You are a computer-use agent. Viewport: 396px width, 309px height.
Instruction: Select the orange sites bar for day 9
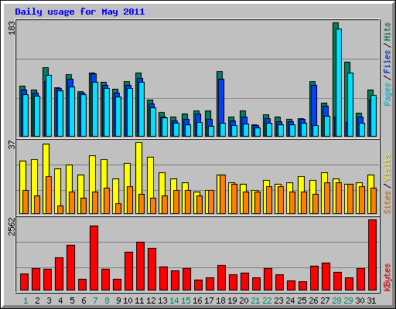tap(118, 209)
